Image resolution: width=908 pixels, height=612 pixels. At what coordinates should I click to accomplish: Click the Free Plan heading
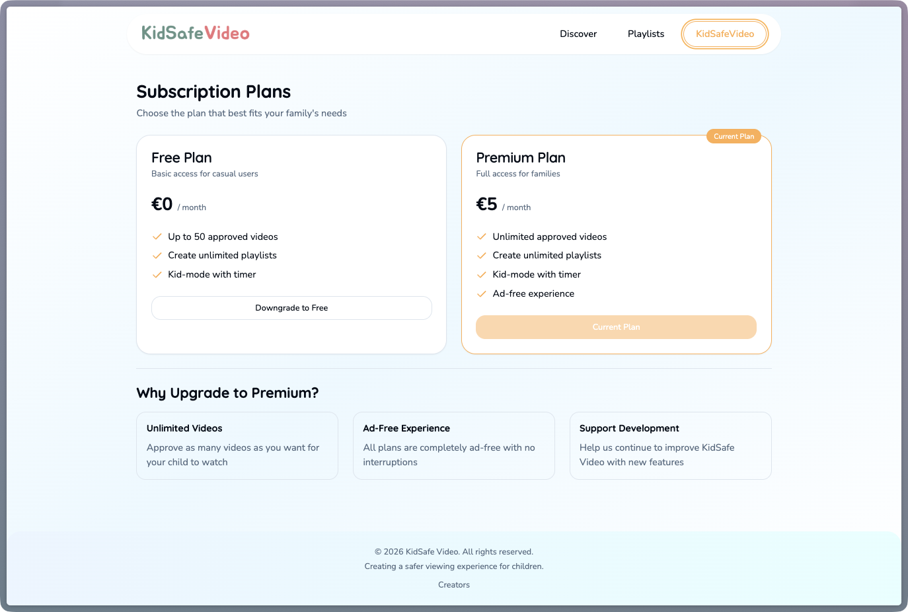(182, 158)
